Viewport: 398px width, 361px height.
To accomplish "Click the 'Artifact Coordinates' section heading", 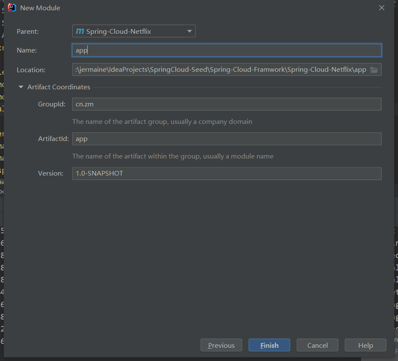I will coord(59,87).
